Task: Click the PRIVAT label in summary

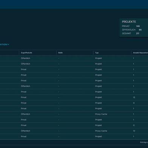Action: point(126,26)
